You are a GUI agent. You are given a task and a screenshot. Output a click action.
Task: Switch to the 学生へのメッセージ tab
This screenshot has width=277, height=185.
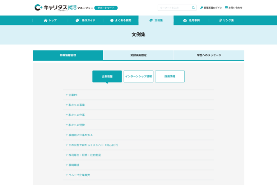(209, 55)
